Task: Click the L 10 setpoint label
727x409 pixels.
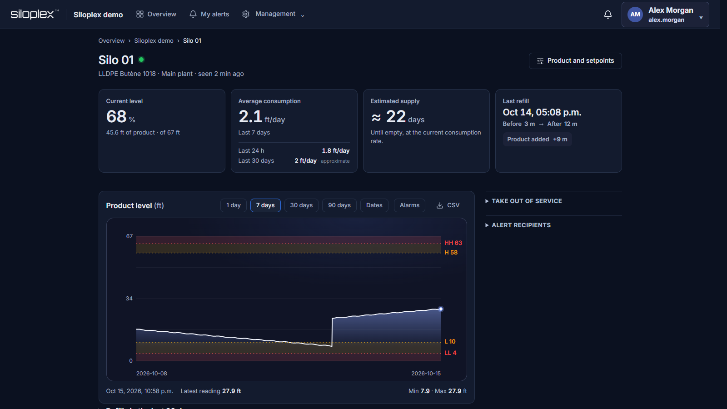Action: [450, 342]
